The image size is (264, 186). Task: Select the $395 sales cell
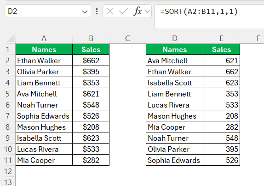pos(91,72)
